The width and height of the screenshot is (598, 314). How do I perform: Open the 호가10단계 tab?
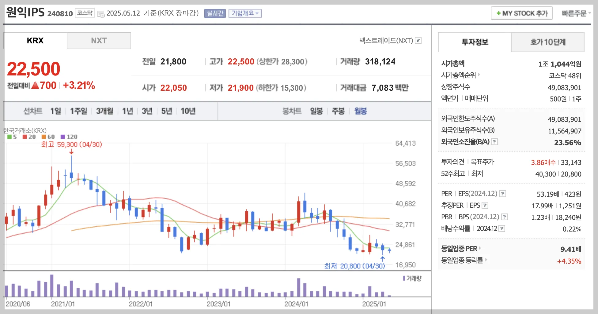point(548,42)
